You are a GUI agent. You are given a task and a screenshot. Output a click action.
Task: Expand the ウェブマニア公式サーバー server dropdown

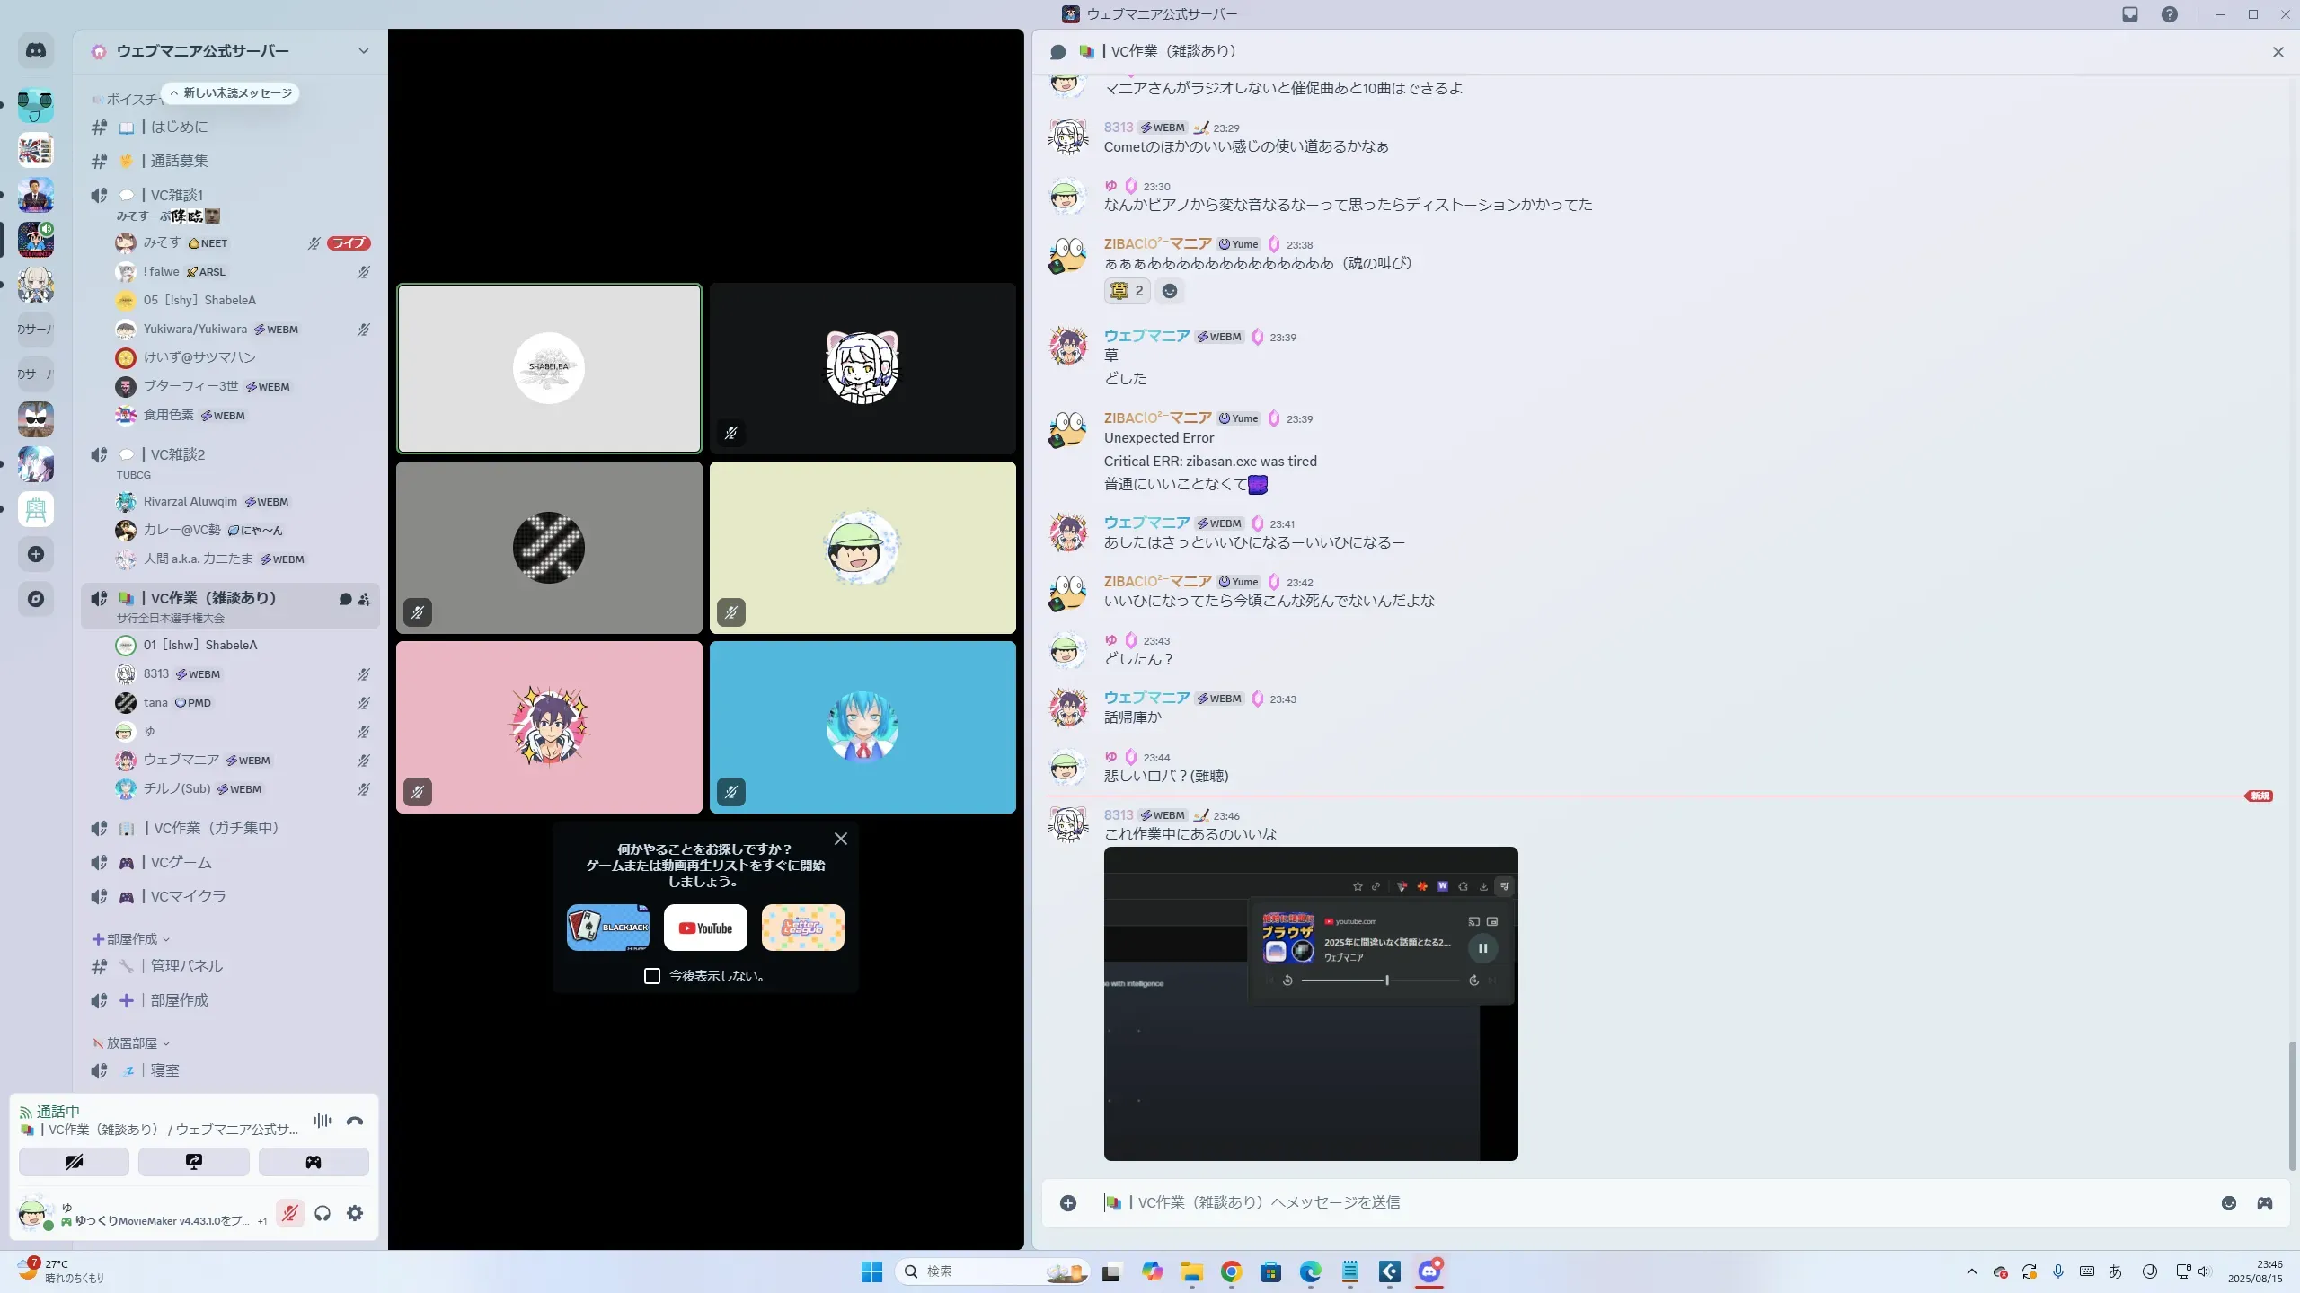click(363, 51)
